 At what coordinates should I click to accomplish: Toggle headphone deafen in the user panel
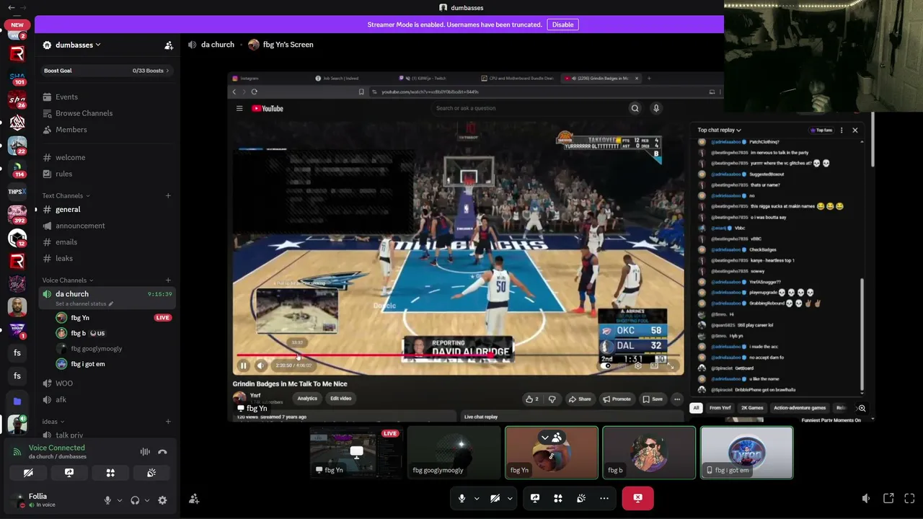click(x=135, y=500)
